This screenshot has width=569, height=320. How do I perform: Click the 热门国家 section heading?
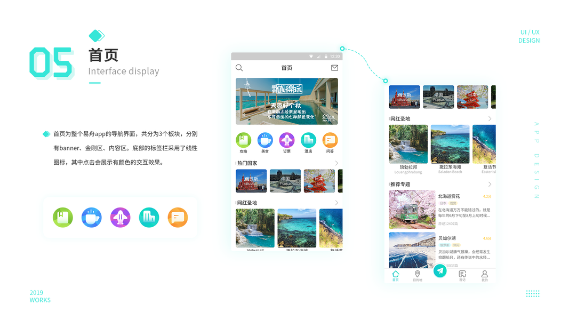tap(247, 163)
